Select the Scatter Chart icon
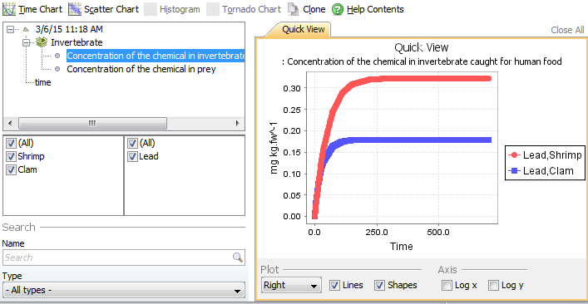 (x=75, y=9)
